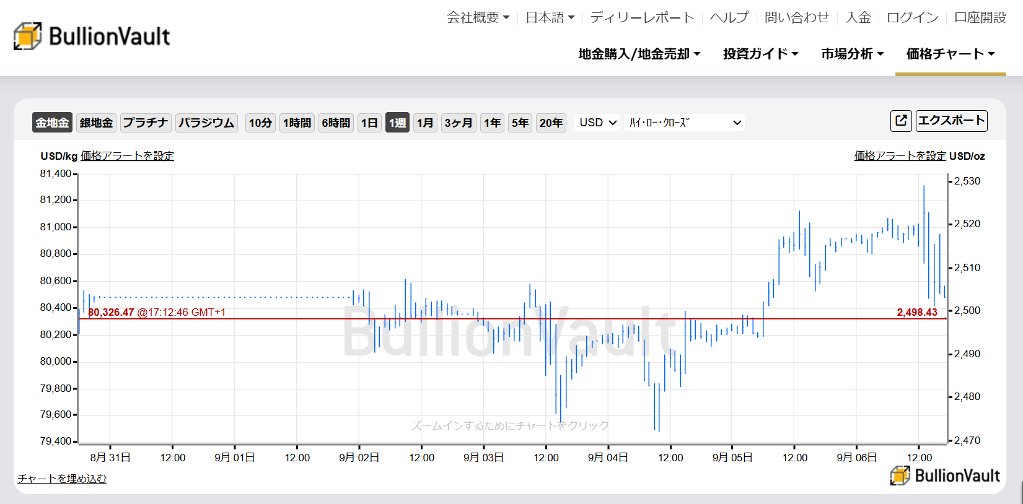Click the 8月 31日 axis label
1023x504 pixels.
(110, 458)
